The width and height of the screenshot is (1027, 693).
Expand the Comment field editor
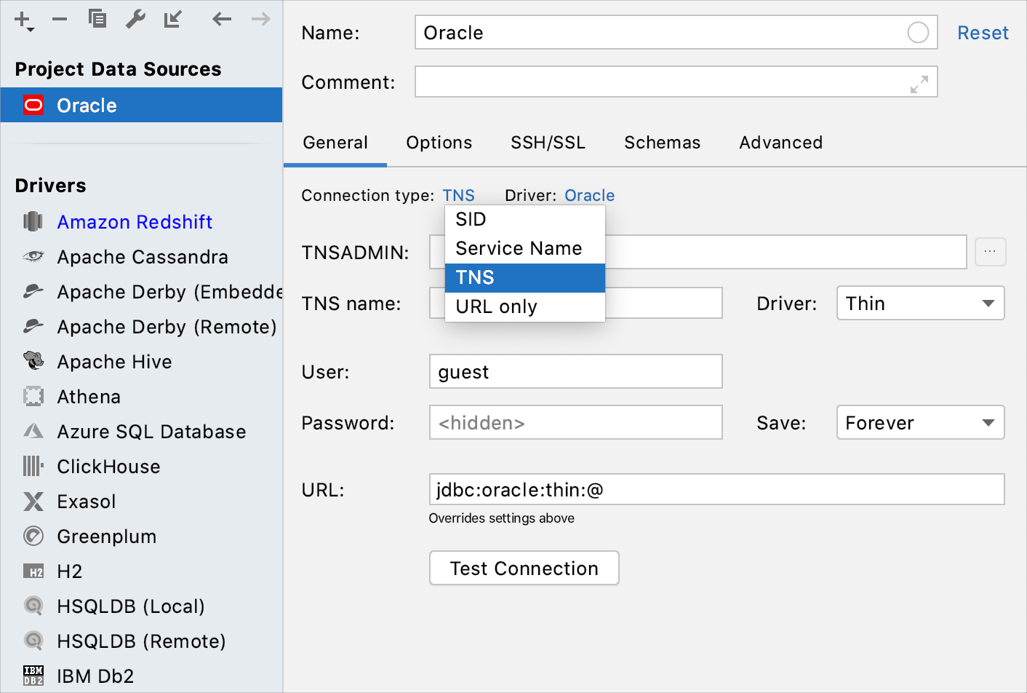pyautogui.click(x=919, y=84)
